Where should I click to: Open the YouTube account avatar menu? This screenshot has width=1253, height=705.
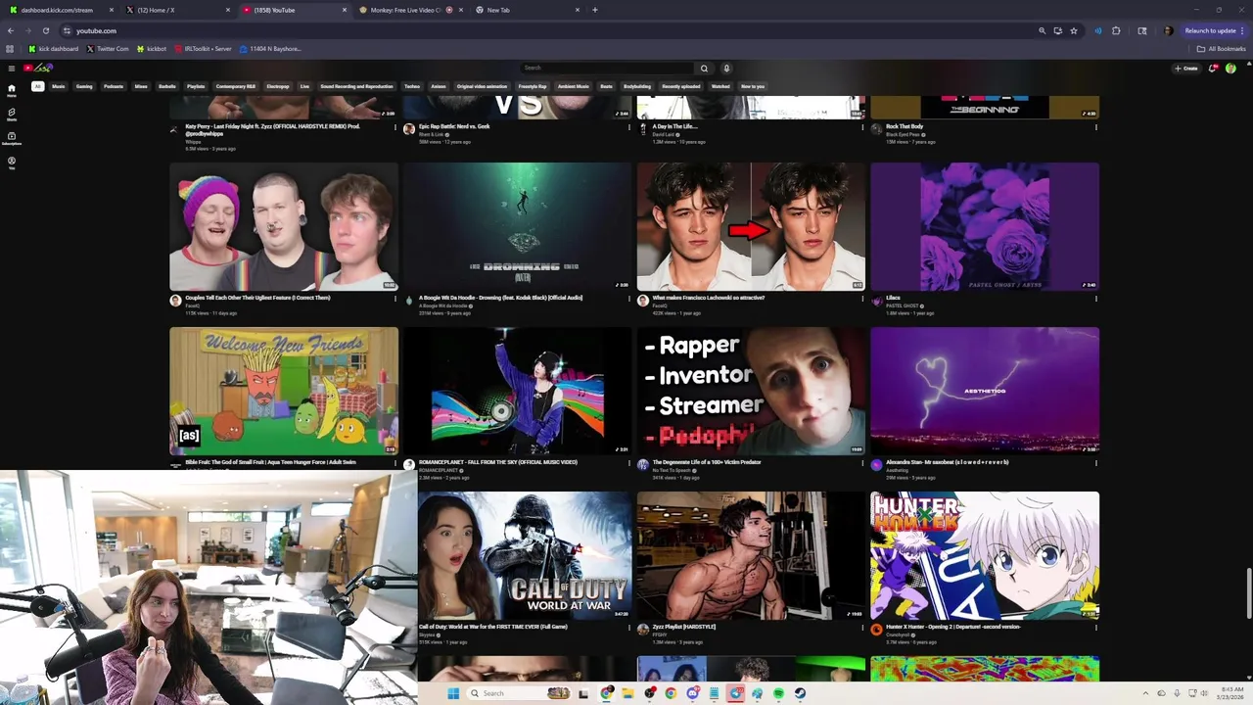tap(1230, 68)
